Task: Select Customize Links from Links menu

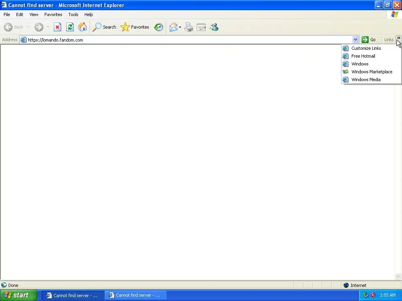Action: [371, 48]
